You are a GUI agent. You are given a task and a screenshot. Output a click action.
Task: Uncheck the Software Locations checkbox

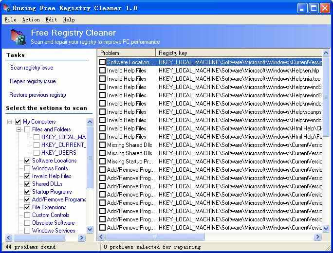27,161
